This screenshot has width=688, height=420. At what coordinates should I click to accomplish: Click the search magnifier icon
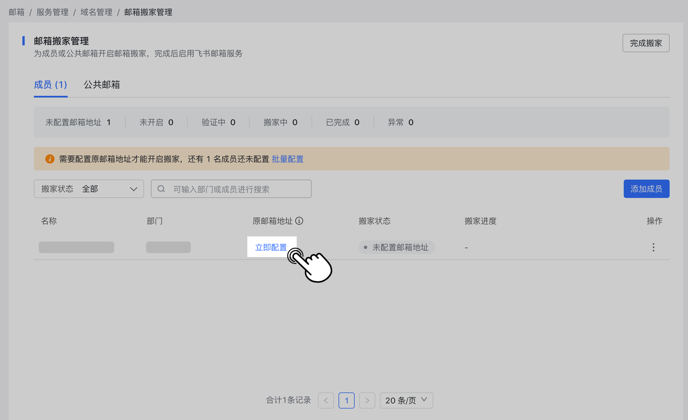pyautogui.click(x=161, y=188)
